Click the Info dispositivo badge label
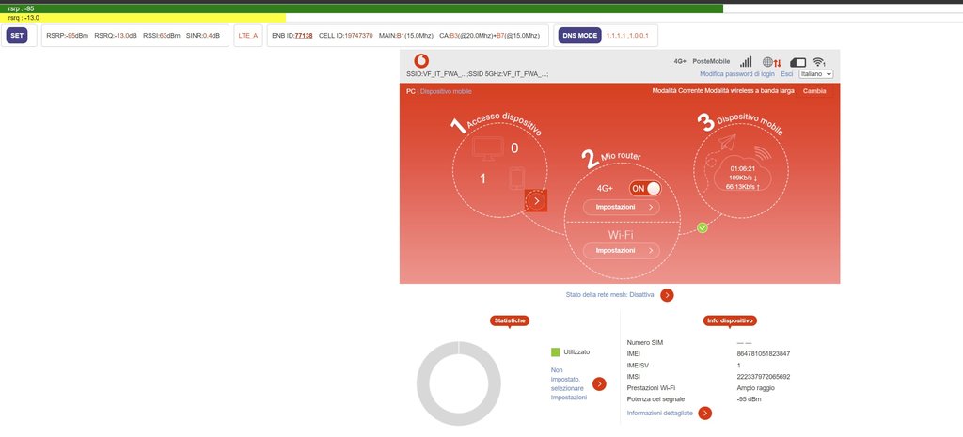This screenshot has width=963, height=437. coord(730,320)
